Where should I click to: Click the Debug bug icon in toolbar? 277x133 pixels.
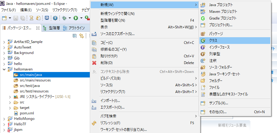64,18
